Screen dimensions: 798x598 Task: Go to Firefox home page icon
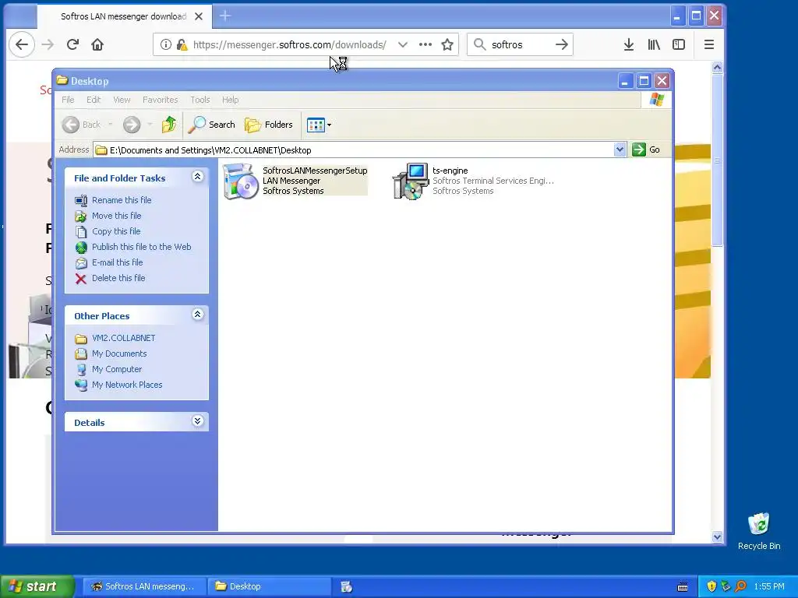click(97, 44)
